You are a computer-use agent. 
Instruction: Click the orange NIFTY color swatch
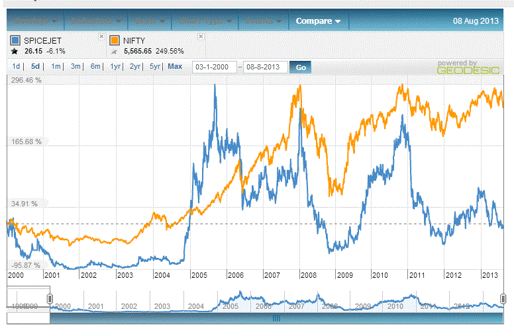click(x=115, y=40)
